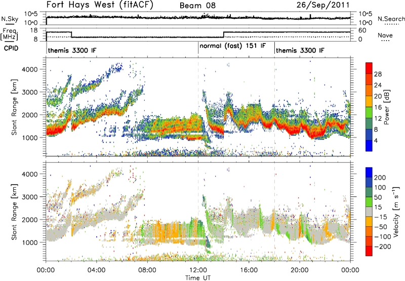
Task: Select the second 'themis 3300 IF' label after 18:00
Action: pos(300,50)
